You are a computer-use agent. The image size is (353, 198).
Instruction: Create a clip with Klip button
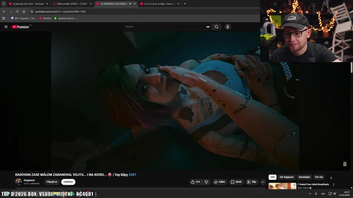pos(252,182)
